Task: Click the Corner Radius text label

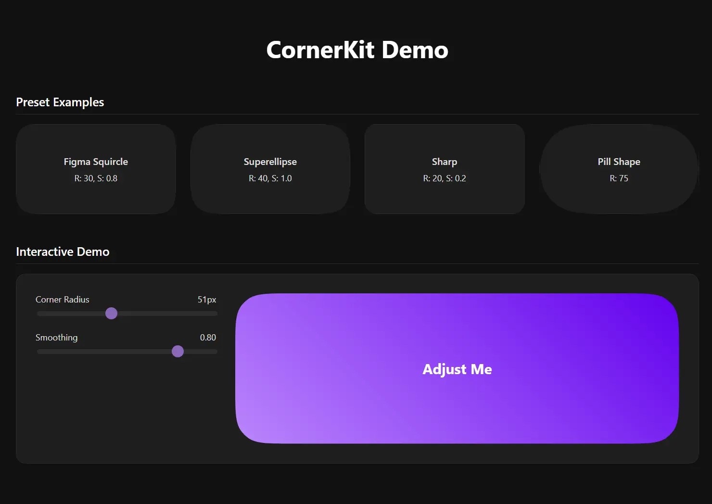Action: point(62,299)
